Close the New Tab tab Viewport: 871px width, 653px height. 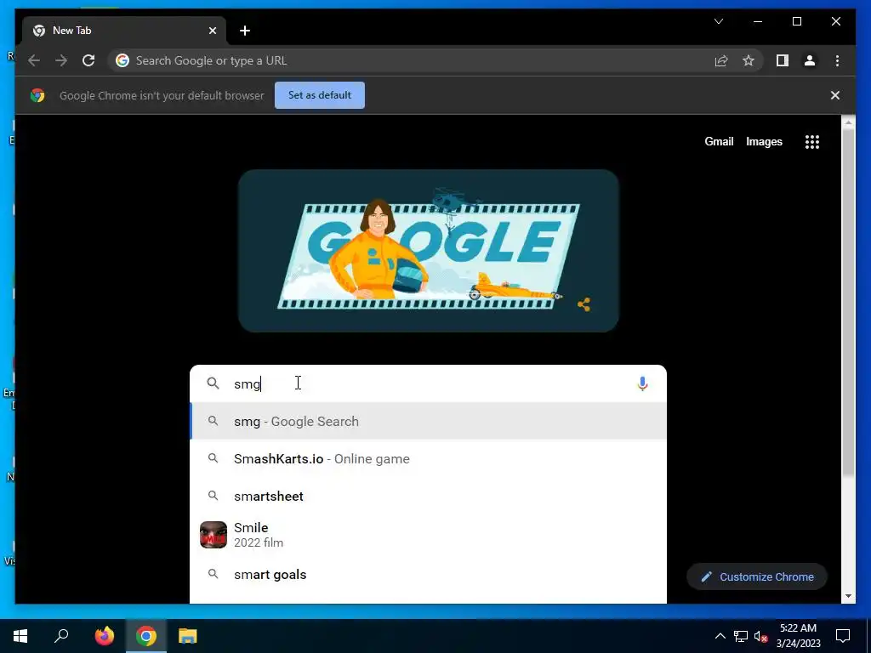[212, 31]
